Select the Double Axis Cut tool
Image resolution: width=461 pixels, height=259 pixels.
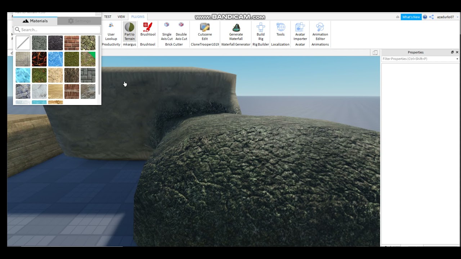[x=181, y=32]
